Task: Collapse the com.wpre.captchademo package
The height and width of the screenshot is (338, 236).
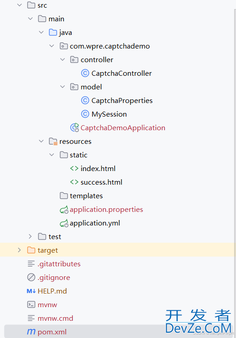Action: (52, 46)
